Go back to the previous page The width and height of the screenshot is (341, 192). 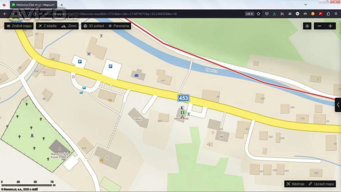coord(5,14)
